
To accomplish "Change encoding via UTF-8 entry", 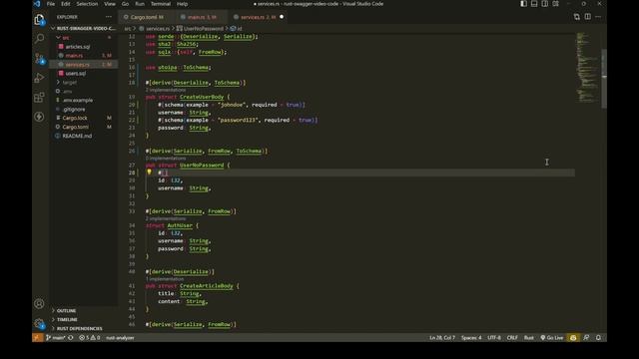I will (494, 337).
